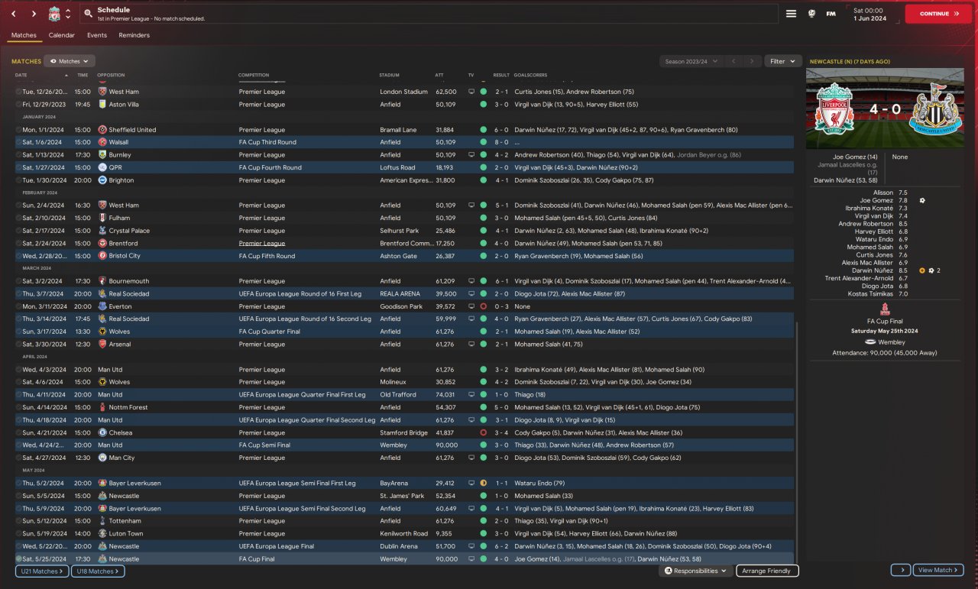Tick the selection circle for the Walsall match
The height and width of the screenshot is (589, 978).
(x=18, y=142)
